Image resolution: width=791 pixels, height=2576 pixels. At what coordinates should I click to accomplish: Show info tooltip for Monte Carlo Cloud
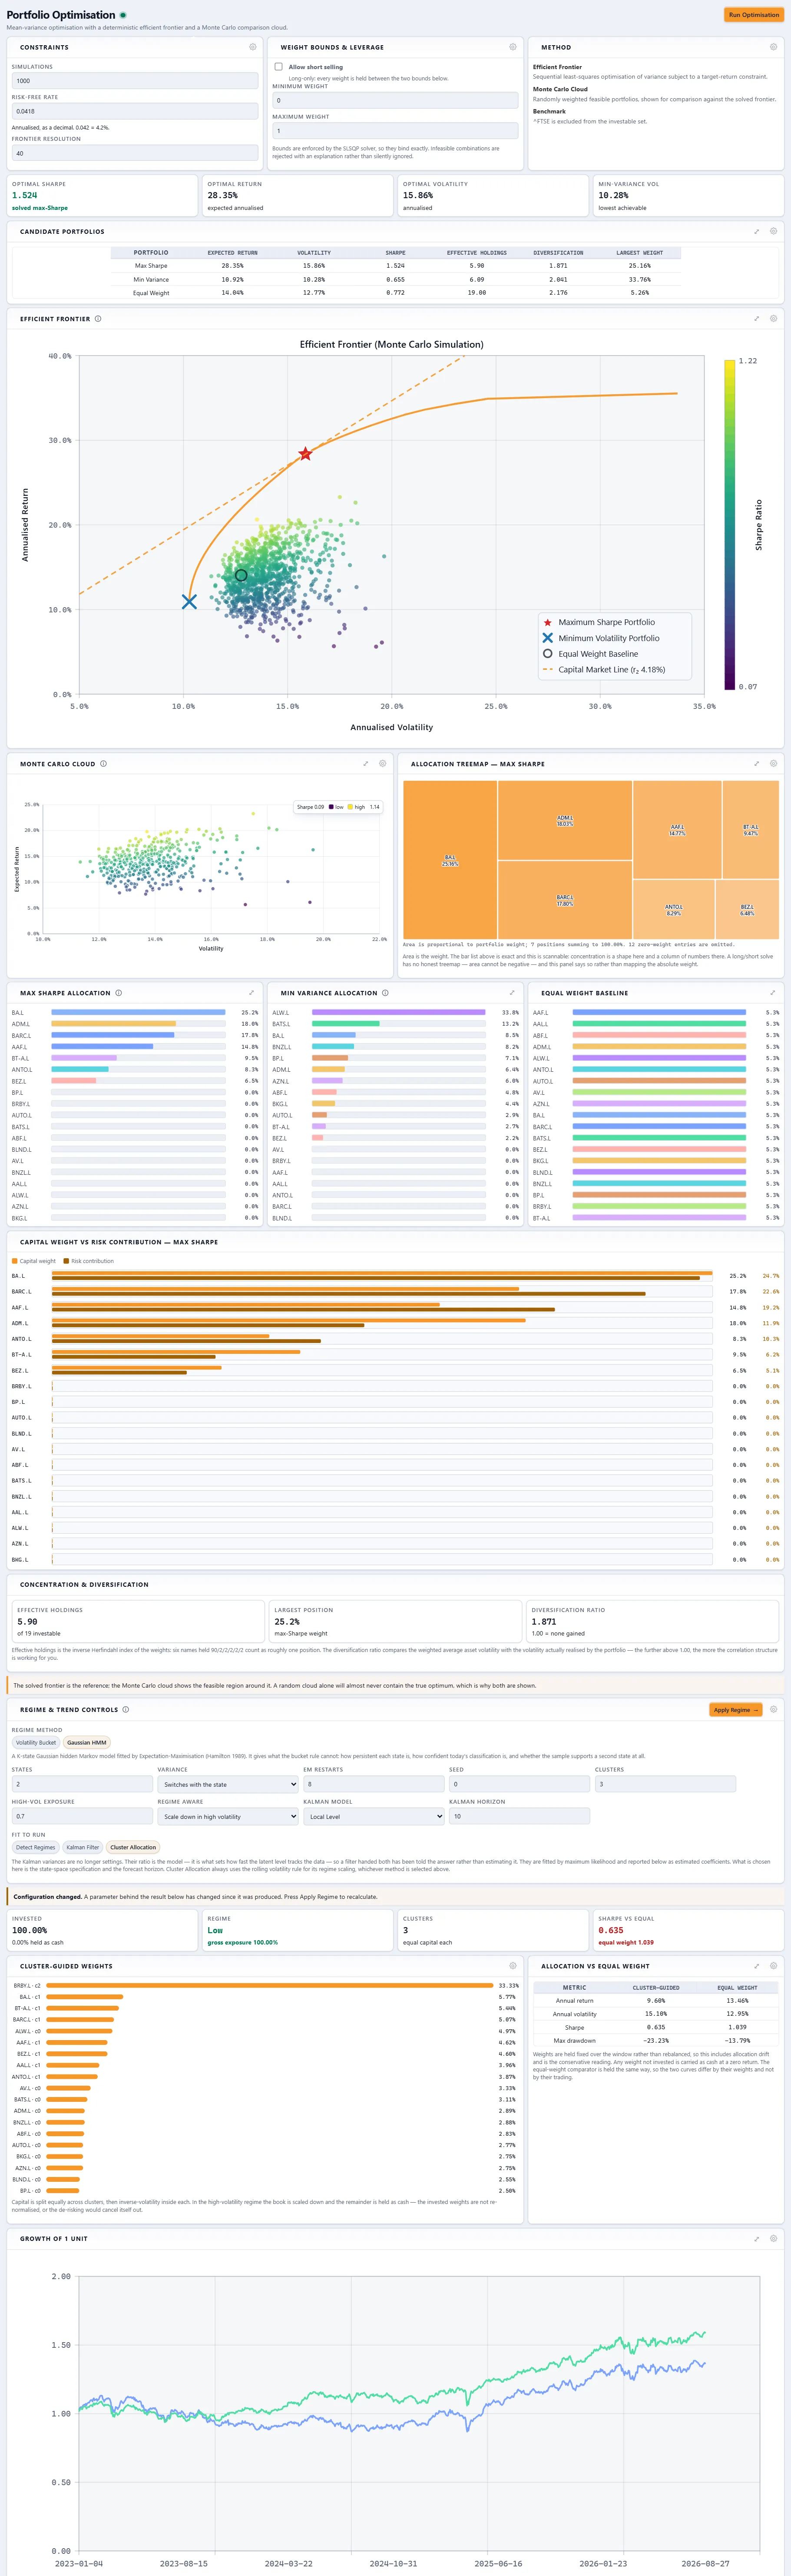103,764
